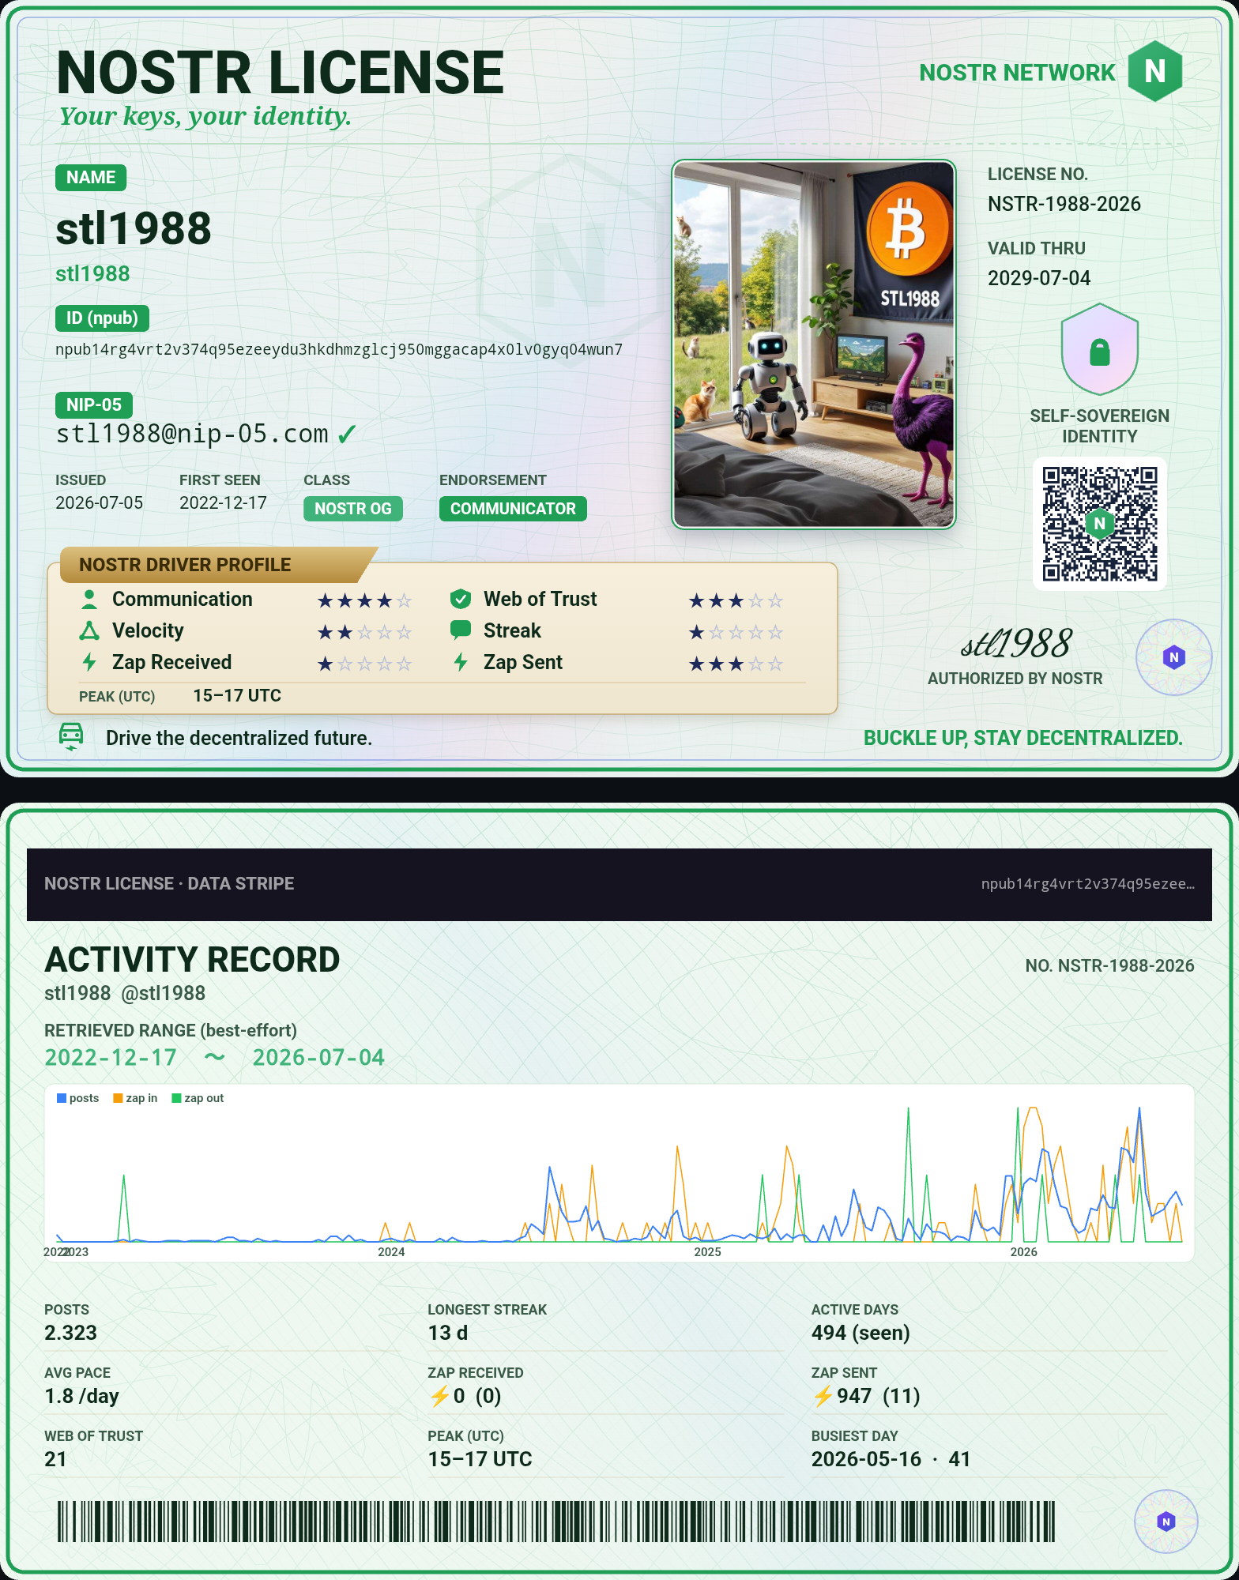Click the NIP-05 label tag
The height and width of the screenshot is (1580, 1239).
point(94,405)
